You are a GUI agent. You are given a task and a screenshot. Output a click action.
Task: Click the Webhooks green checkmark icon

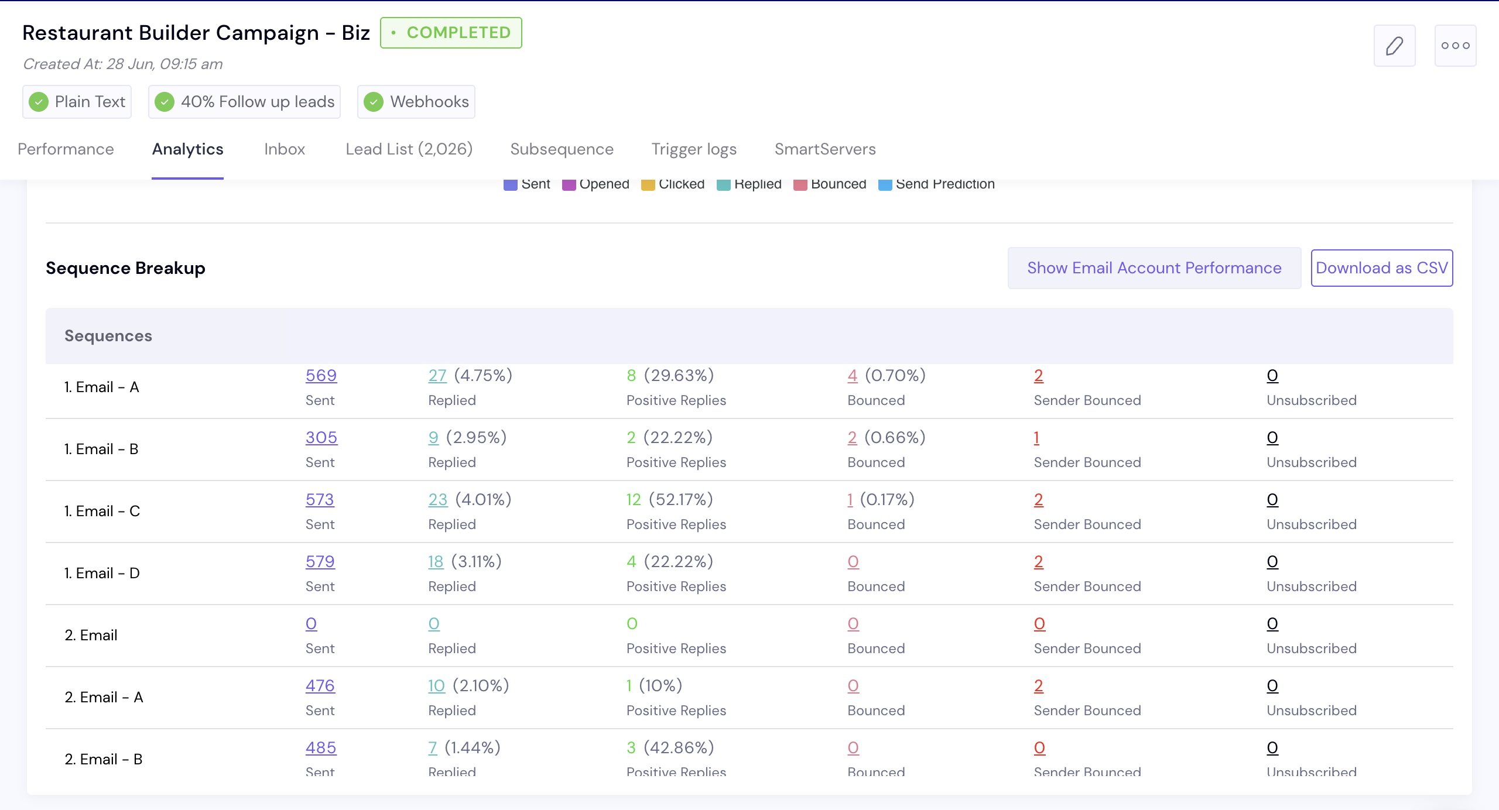point(374,102)
